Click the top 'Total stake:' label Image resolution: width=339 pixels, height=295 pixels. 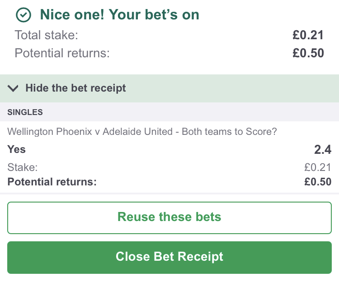pyautogui.click(x=46, y=35)
